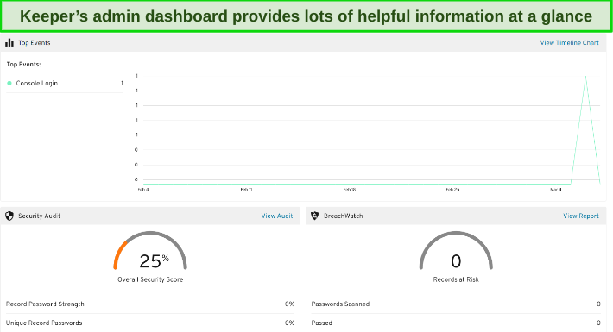613x332 pixels.
Task: Click the BreachWatch panel title
Action: (x=344, y=216)
